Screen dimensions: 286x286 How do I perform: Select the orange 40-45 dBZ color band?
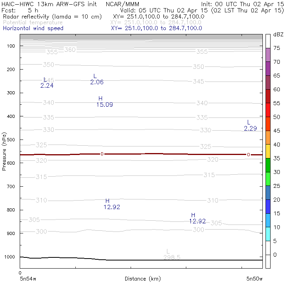pos(268,138)
